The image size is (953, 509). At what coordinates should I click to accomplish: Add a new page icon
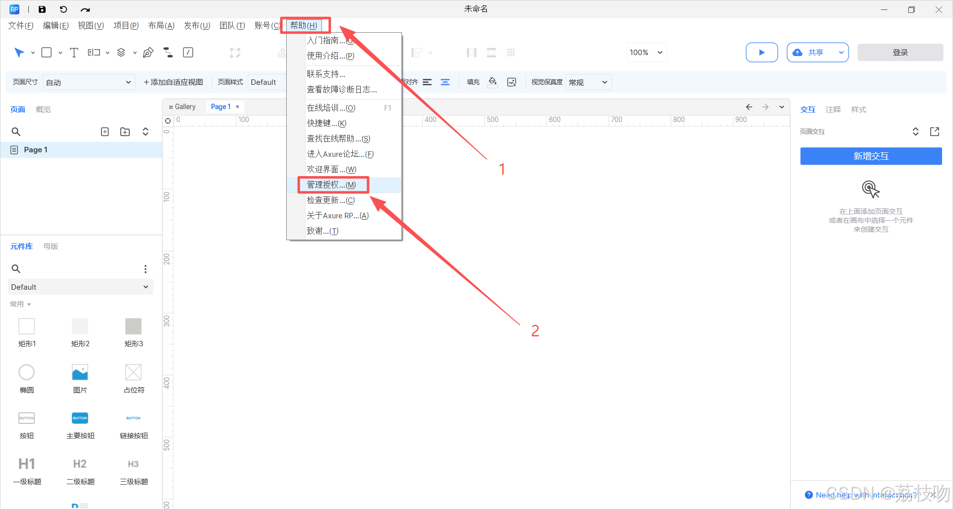coord(105,131)
